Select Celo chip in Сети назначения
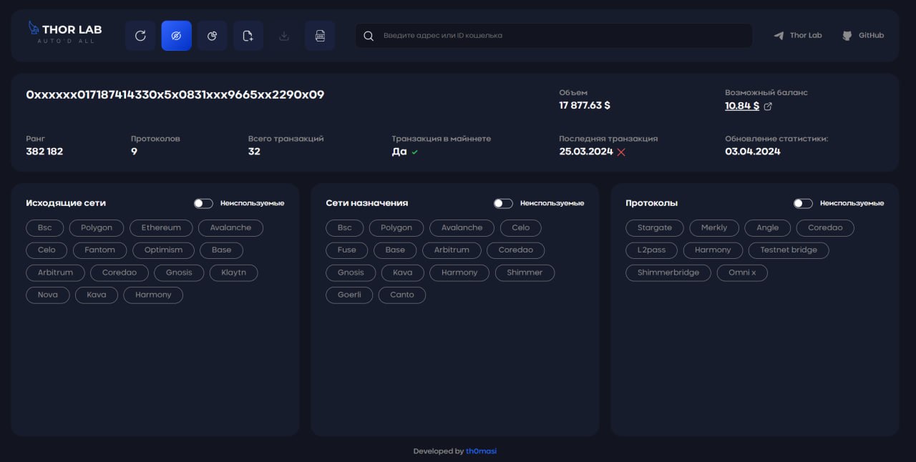916x462 pixels. 521,228
